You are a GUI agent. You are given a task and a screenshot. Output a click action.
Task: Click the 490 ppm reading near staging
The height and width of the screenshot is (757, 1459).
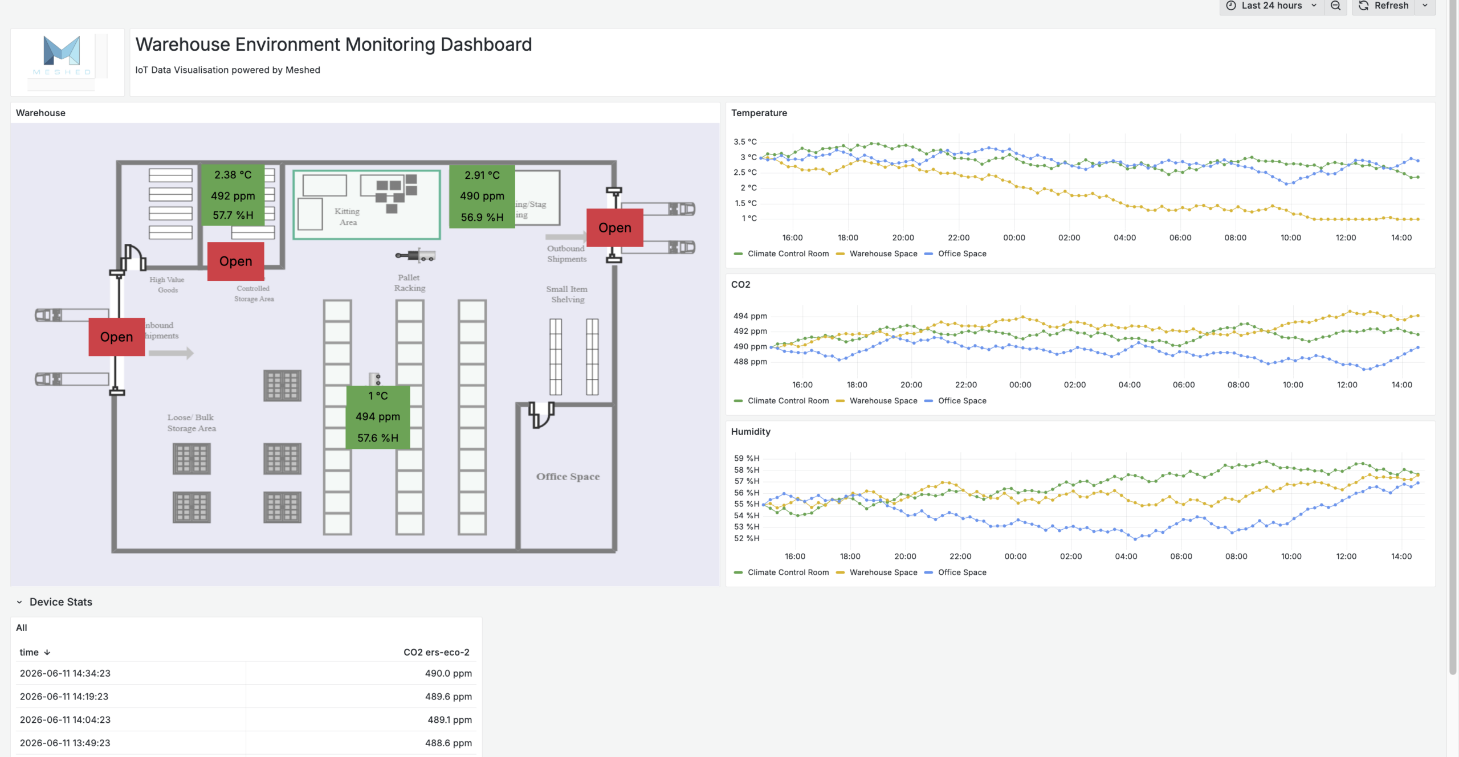pyautogui.click(x=482, y=195)
